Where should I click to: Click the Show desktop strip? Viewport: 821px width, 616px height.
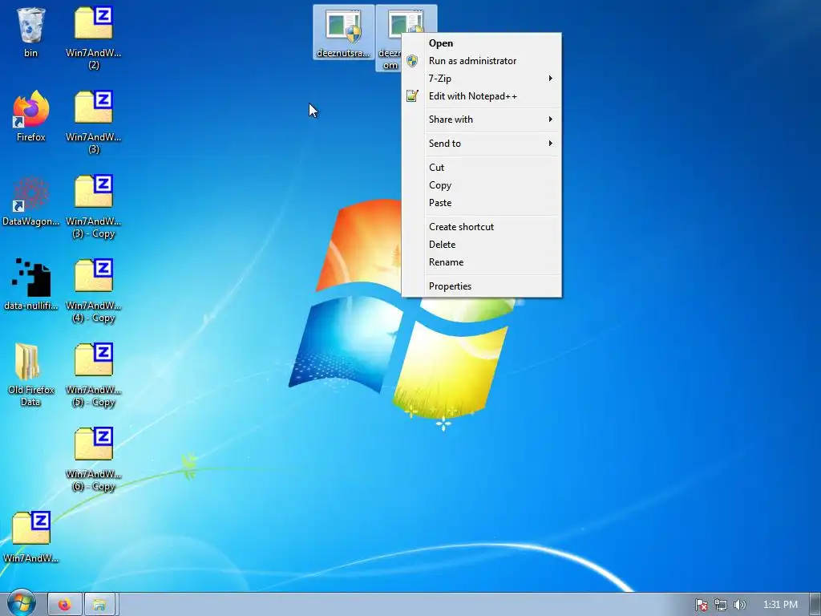pyautogui.click(x=815, y=605)
